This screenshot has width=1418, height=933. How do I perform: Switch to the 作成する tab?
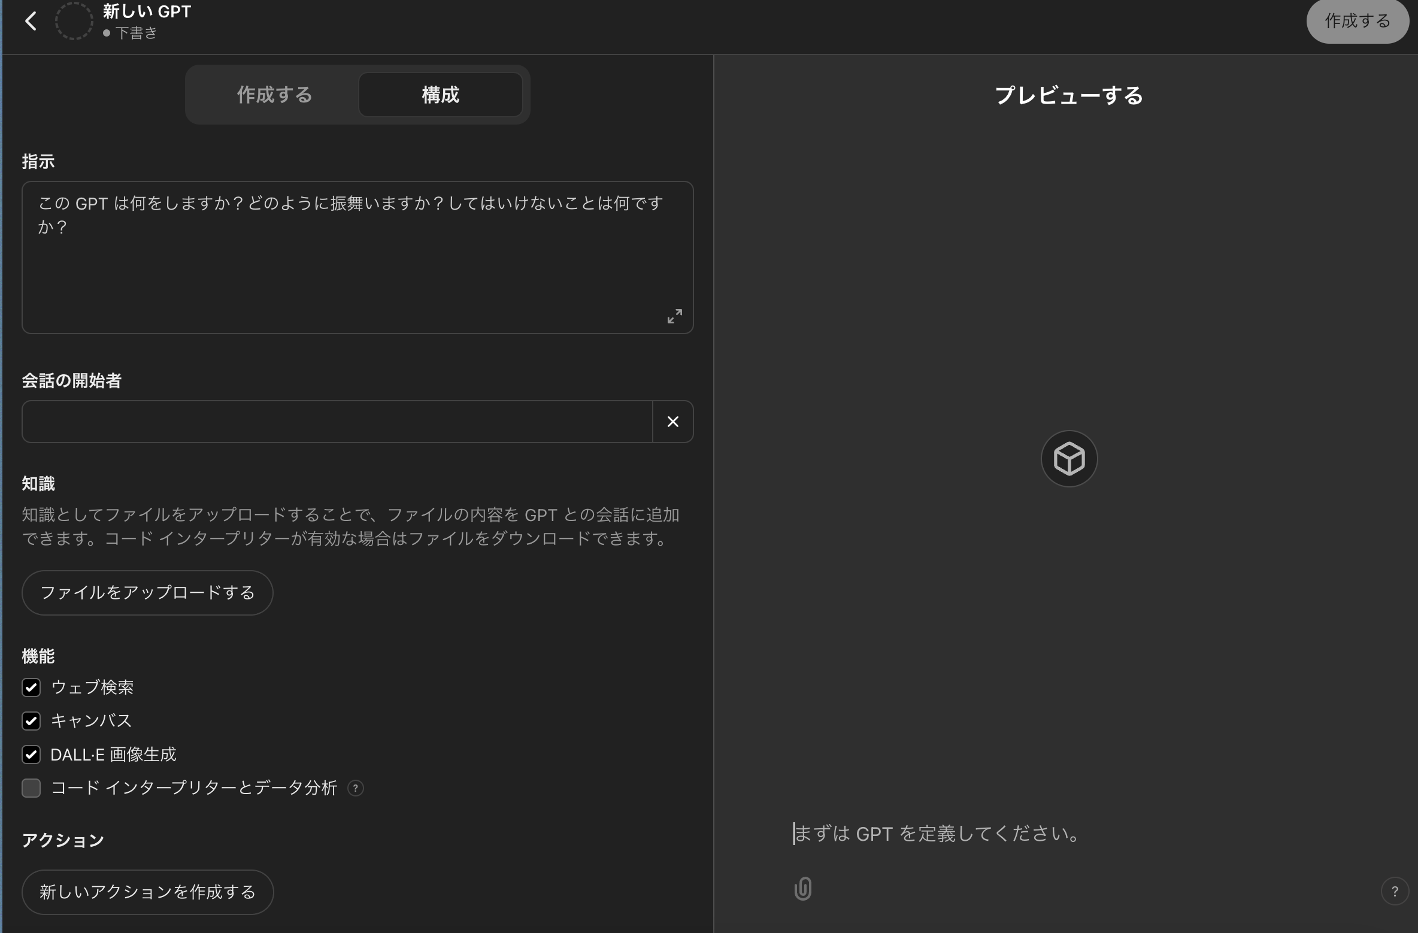click(x=274, y=94)
